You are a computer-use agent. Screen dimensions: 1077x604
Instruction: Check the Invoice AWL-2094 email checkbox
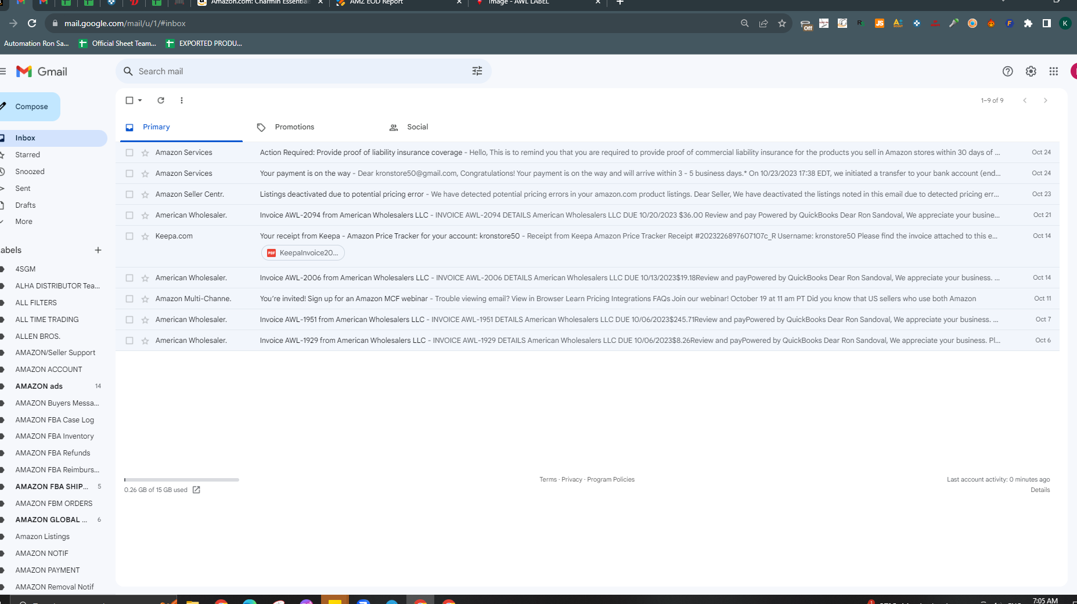[x=129, y=215]
